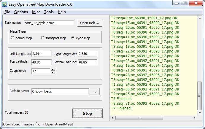Click log line 'T4:seq=11,oc_66390_45093_17.png OK'
The image size is (205, 129).
[x=145, y=37]
